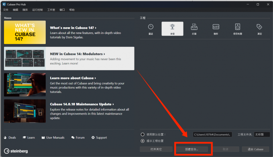
Task: Click the 创建空白... (Create Empty) button
Action: coord(192,149)
